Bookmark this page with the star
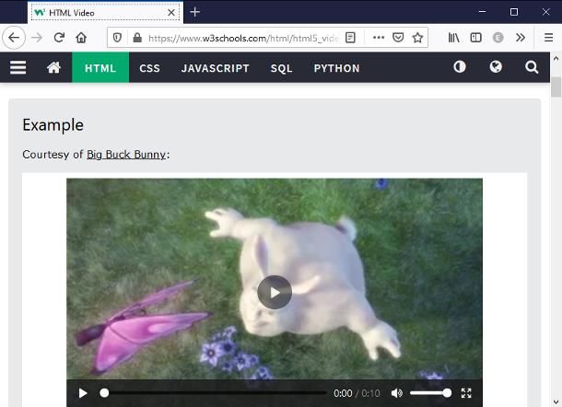Image resolution: width=562 pixels, height=407 pixels. 417,37
